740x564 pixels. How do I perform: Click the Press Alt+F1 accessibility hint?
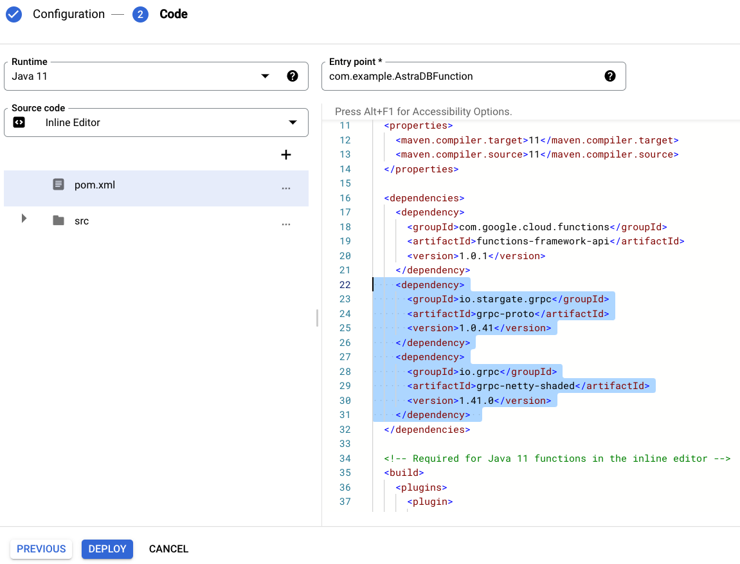pos(423,111)
